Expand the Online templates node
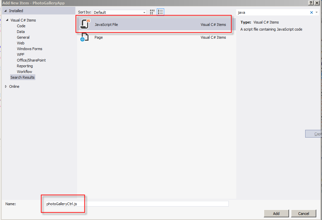Viewport: 322px width, 220px height. pos(6,86)
